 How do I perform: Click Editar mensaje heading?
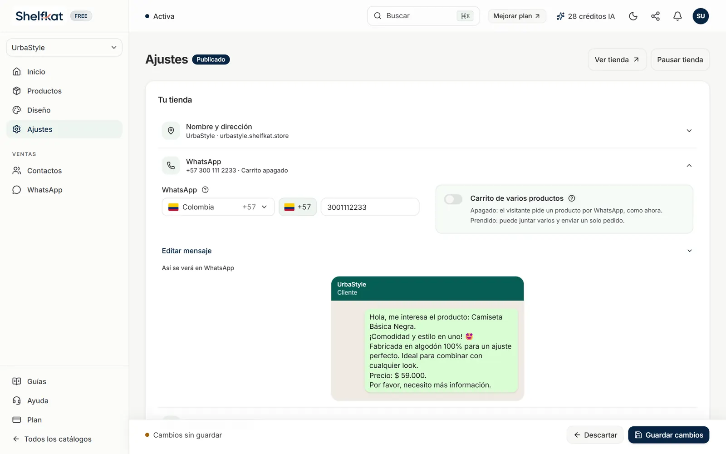(x=187, y=251)
